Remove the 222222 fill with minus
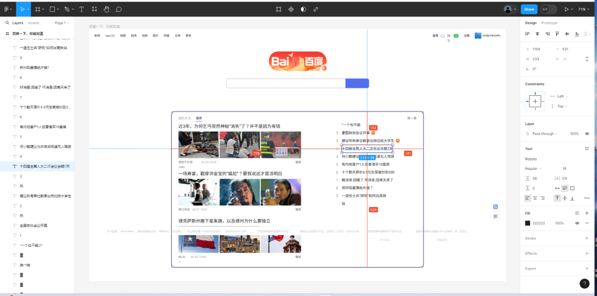This screenshot has width=597, height=296. [x=586, y=223]
